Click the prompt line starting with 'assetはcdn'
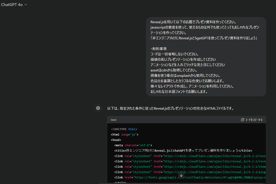The height and width of the screenshot is (184, 276). click(x=174, y=70)
